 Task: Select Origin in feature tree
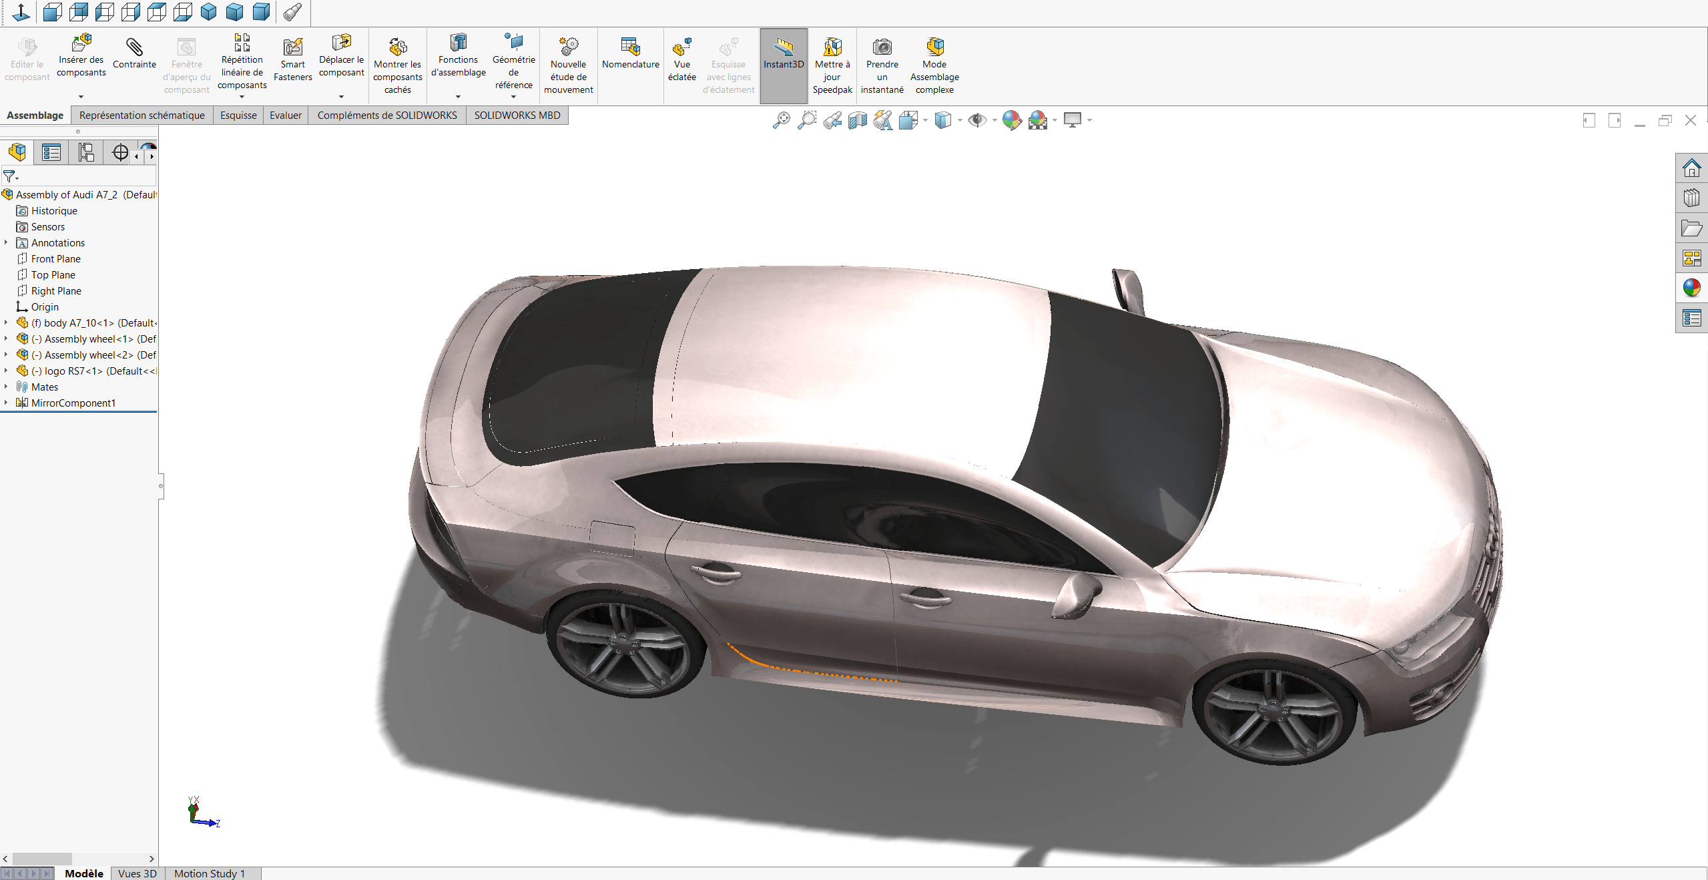(x=45, y=306)
